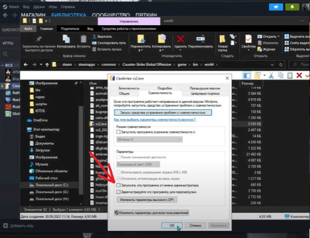Click Paste shortcut (Вставить ярлык)
The image size is (310, 238).
click(107, 49)
